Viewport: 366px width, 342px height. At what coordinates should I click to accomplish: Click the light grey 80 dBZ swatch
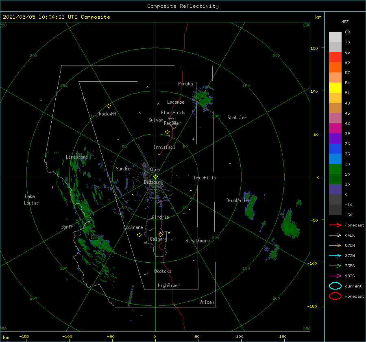pos(335,37)
